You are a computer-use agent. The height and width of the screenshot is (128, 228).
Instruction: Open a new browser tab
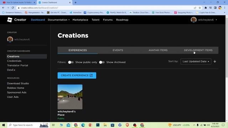pyautogui.click(x=76, y=2)
